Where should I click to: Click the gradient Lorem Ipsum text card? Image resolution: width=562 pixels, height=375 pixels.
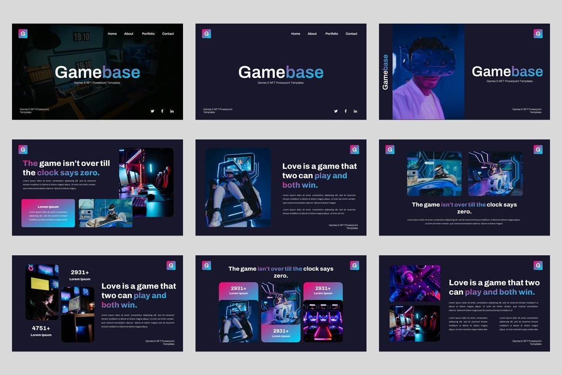click(48, 213)
